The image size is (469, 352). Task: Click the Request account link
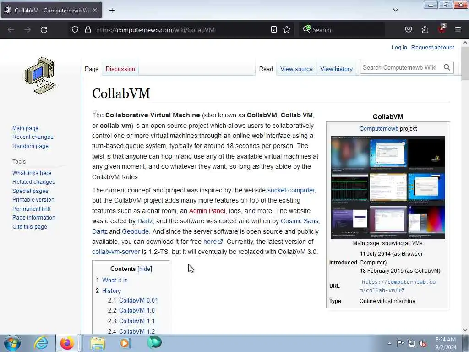[x=432, y=48]
